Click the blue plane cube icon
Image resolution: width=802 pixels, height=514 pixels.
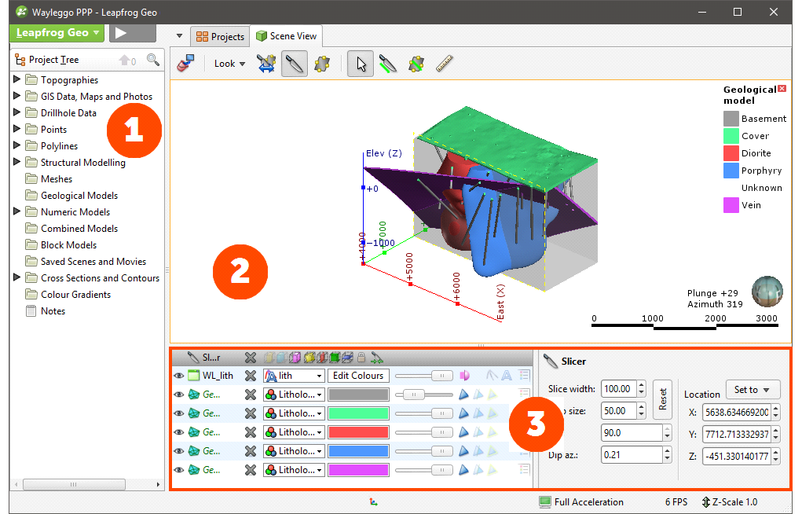348,358
